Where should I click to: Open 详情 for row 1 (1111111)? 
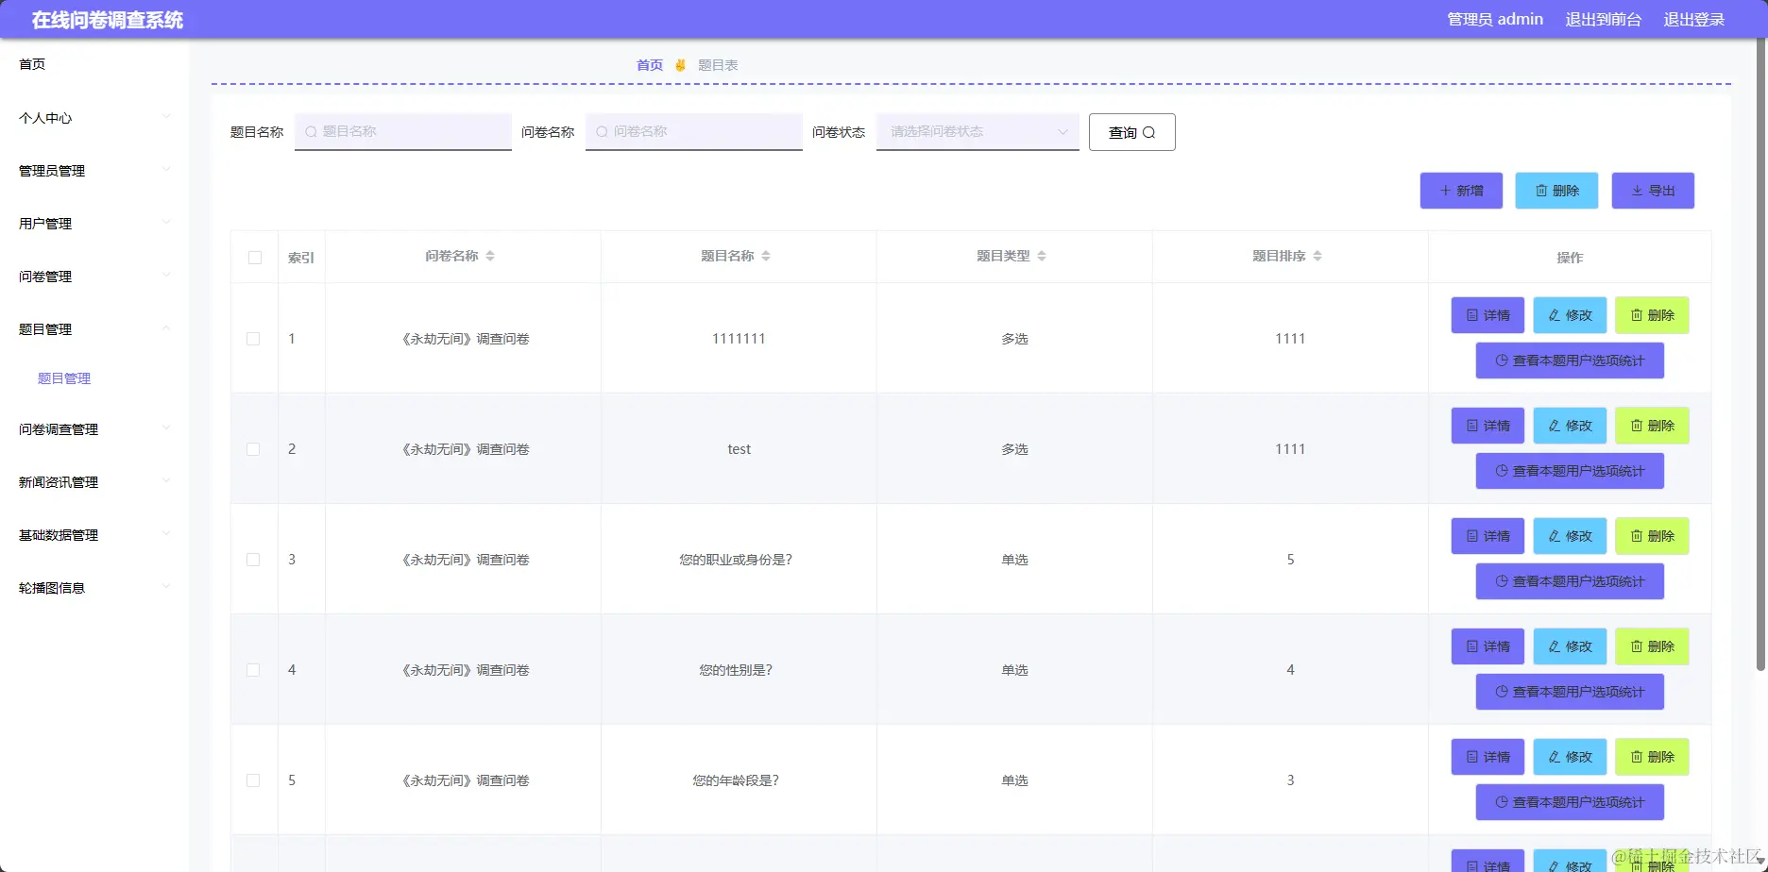(x=1487, y=315)
